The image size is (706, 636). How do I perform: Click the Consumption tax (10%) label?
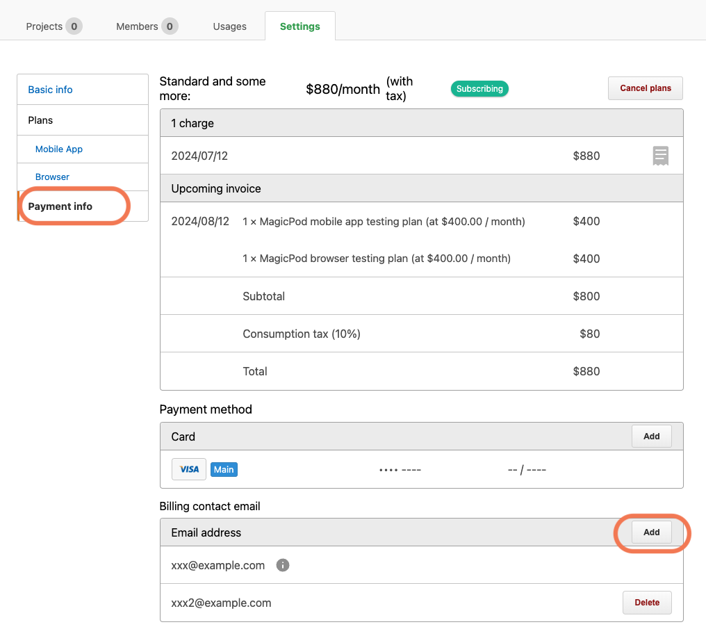pyautogui.click(x=301, y=334)
